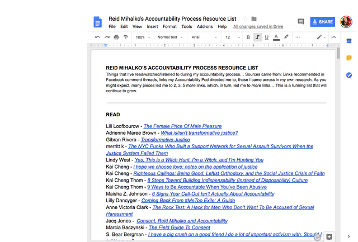Screen dimensions: 358x242
Task: Open Righteous Callings link
Action: point(229,173)
